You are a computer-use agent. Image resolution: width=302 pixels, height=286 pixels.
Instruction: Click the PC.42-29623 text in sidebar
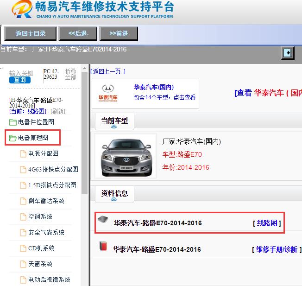pyautogui.click(x=51, y=74)
